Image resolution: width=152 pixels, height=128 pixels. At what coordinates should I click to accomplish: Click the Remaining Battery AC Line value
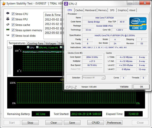pyautogui.click(x=41, y=114)
